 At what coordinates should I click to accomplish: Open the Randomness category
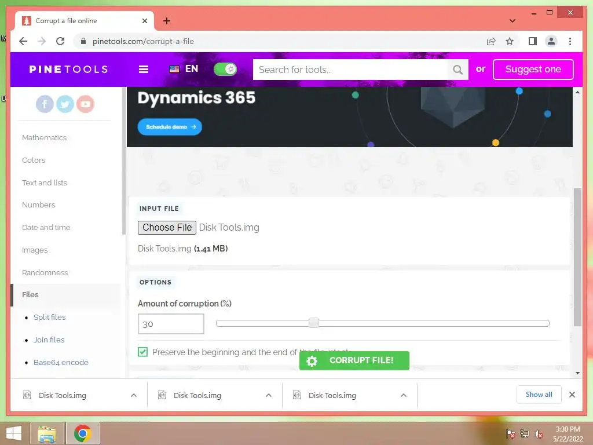coord(45,272)
